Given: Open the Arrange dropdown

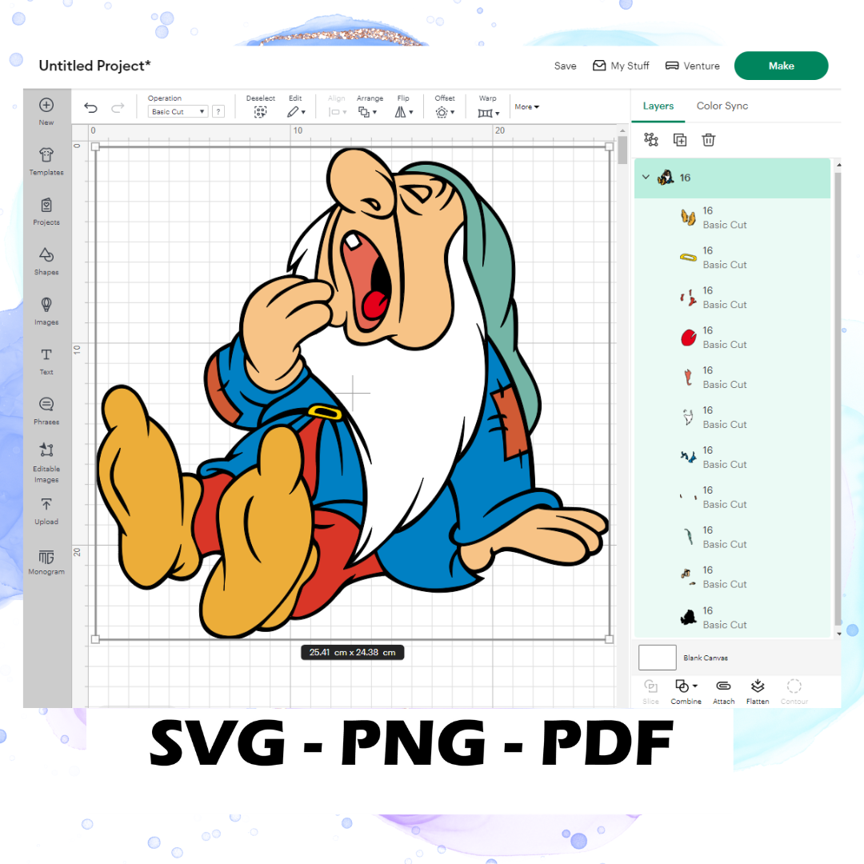Looking at the screenshot, I should [x=367, y=112].
